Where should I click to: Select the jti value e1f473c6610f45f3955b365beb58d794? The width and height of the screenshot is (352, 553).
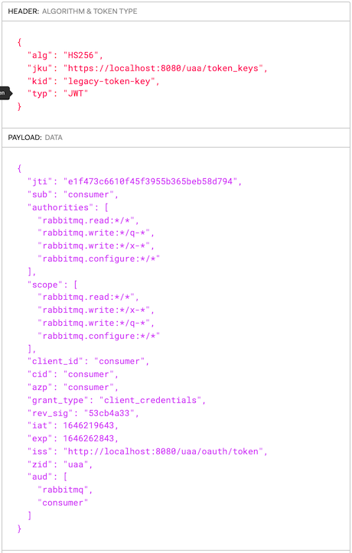150,181
